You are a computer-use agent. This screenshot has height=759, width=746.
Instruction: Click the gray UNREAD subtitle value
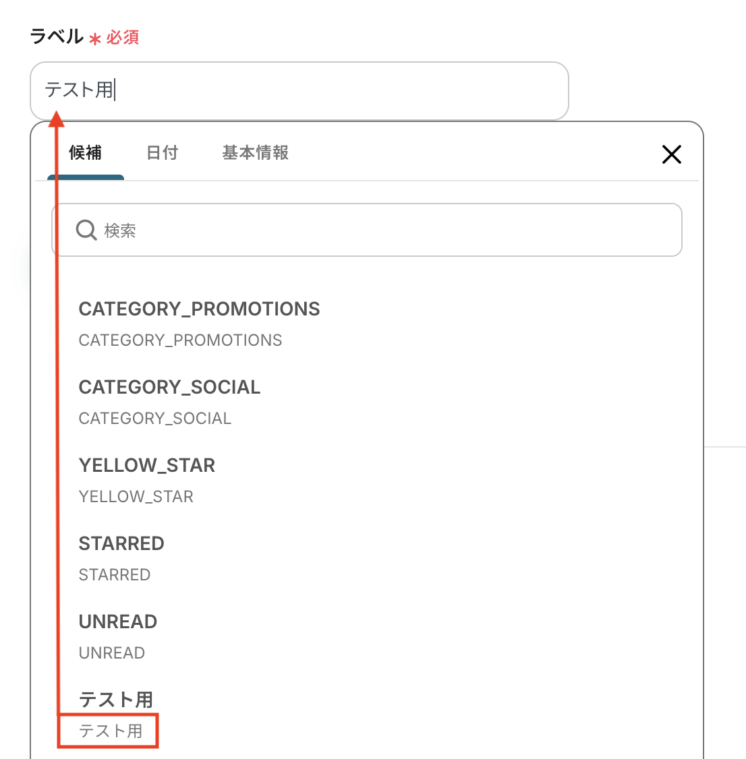tap(112, 652)
